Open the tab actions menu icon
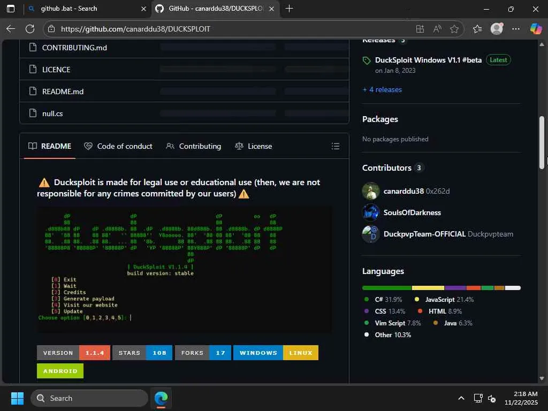The image size is (548, 411). pos(11,9)
